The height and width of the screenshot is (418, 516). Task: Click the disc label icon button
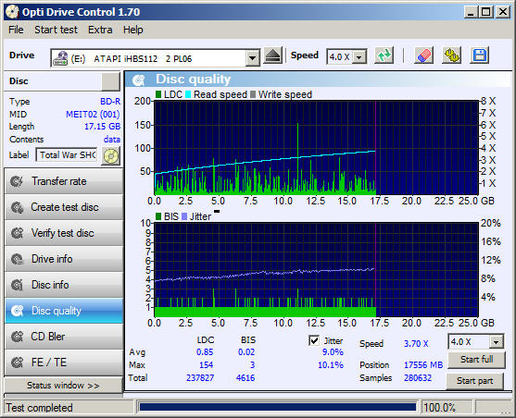pyautogui.click(x=111, y=155)
